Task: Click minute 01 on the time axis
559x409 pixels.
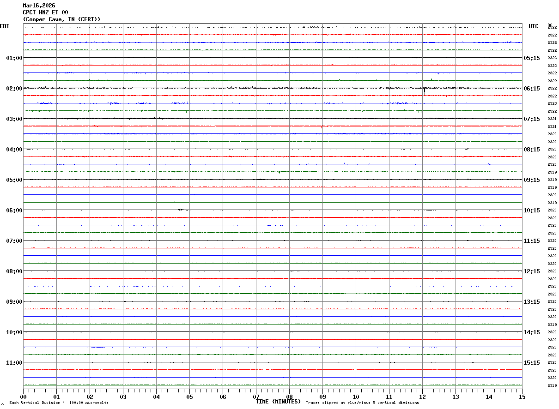Action: [56, 397]
